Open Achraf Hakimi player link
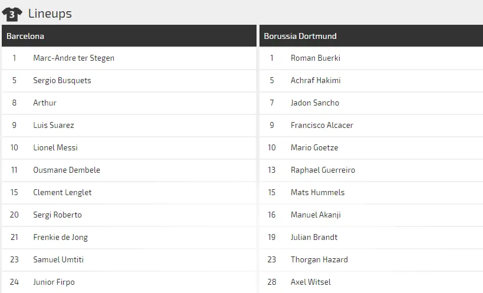This screenshot has width=483, height=293. pyautogui.click(x=316, y=80)
